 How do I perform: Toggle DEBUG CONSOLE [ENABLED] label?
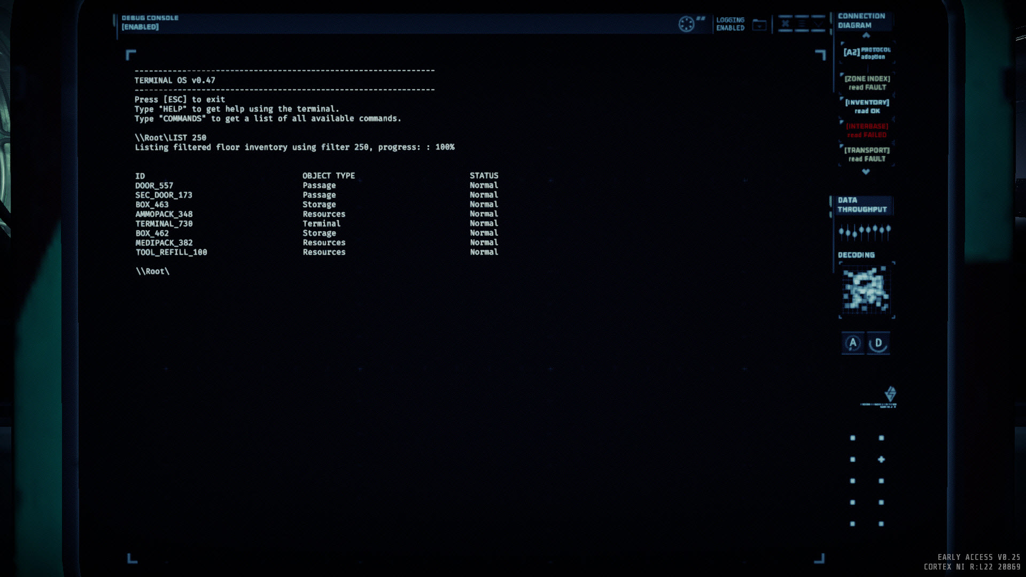(150, 22)
